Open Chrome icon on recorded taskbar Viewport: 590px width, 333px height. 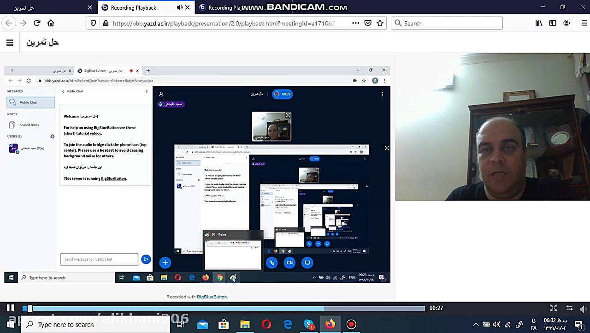tap(219, 278)
